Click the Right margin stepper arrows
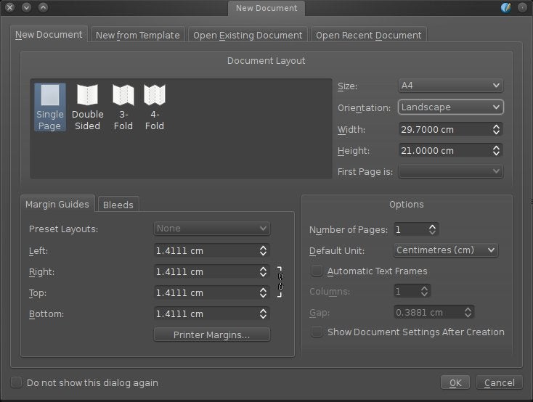533x402 pixels. (x=263, y=271)
